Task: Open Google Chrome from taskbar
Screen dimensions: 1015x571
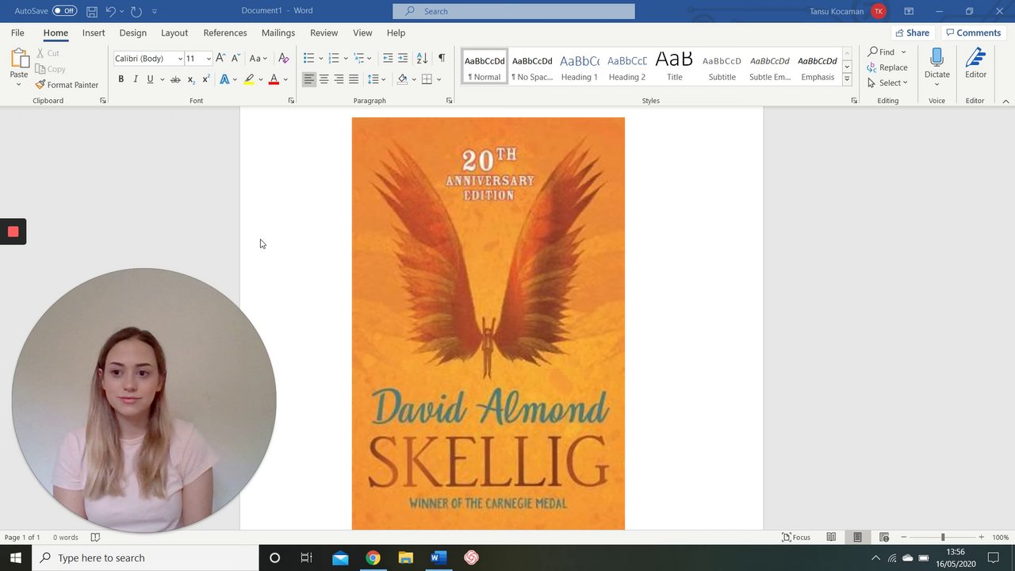Action: (x=373, y=558)
